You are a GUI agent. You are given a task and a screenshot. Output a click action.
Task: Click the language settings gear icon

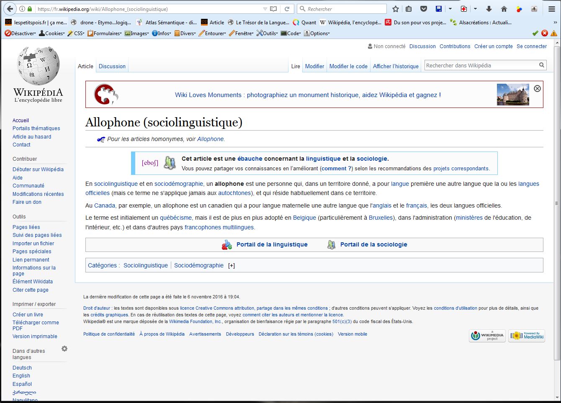[x=64, y=349]
